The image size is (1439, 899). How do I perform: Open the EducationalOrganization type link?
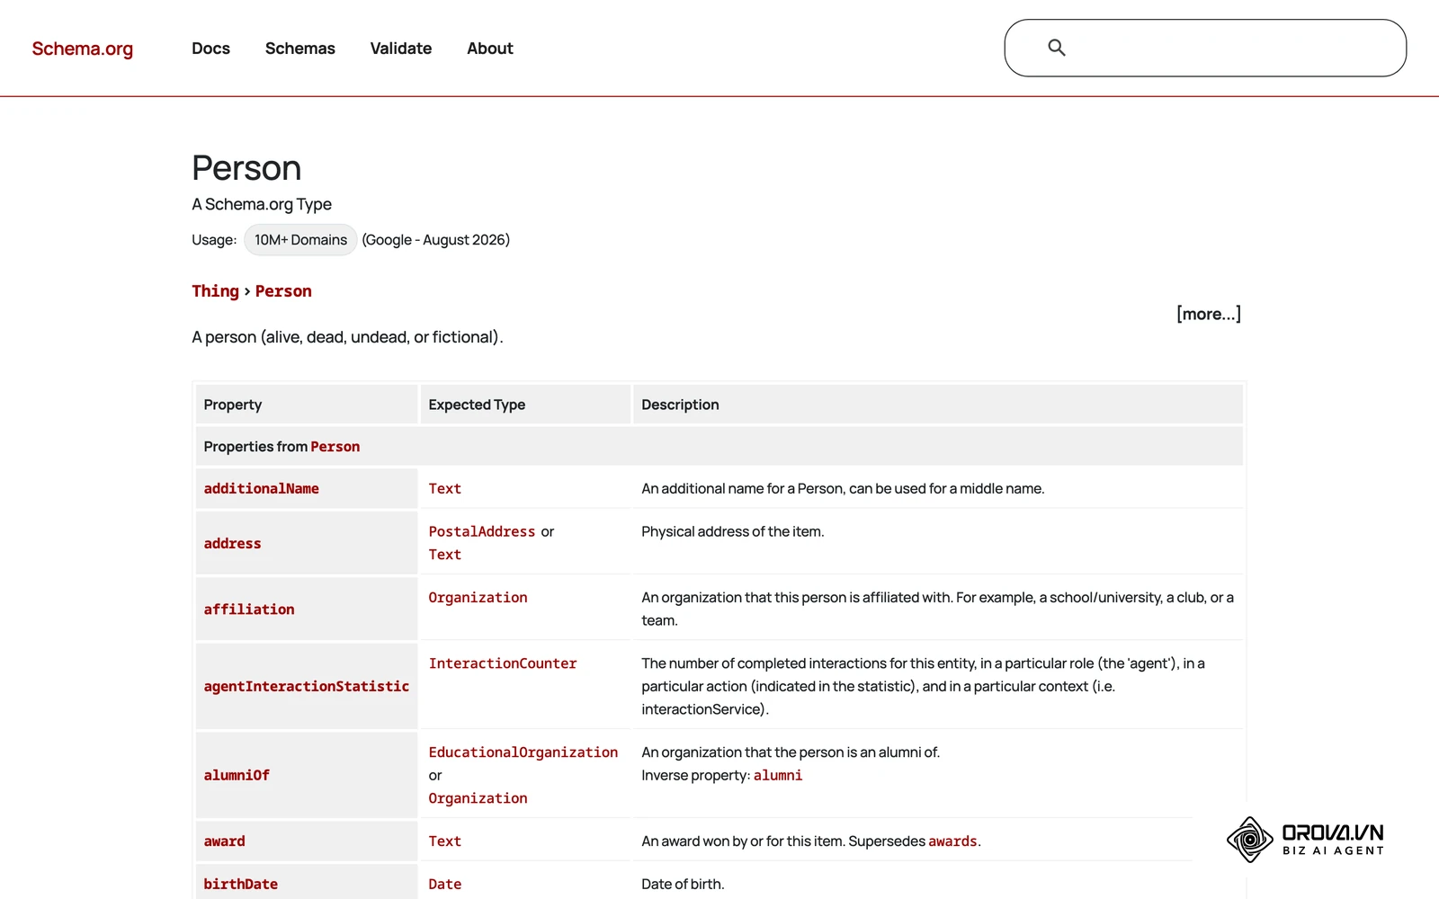(x=523, y=752)
